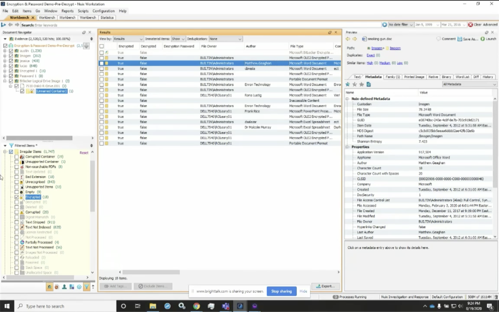Screen dimensions: 499x312
Task: Undock the Document Navigator panel
Action: point(84,33)
